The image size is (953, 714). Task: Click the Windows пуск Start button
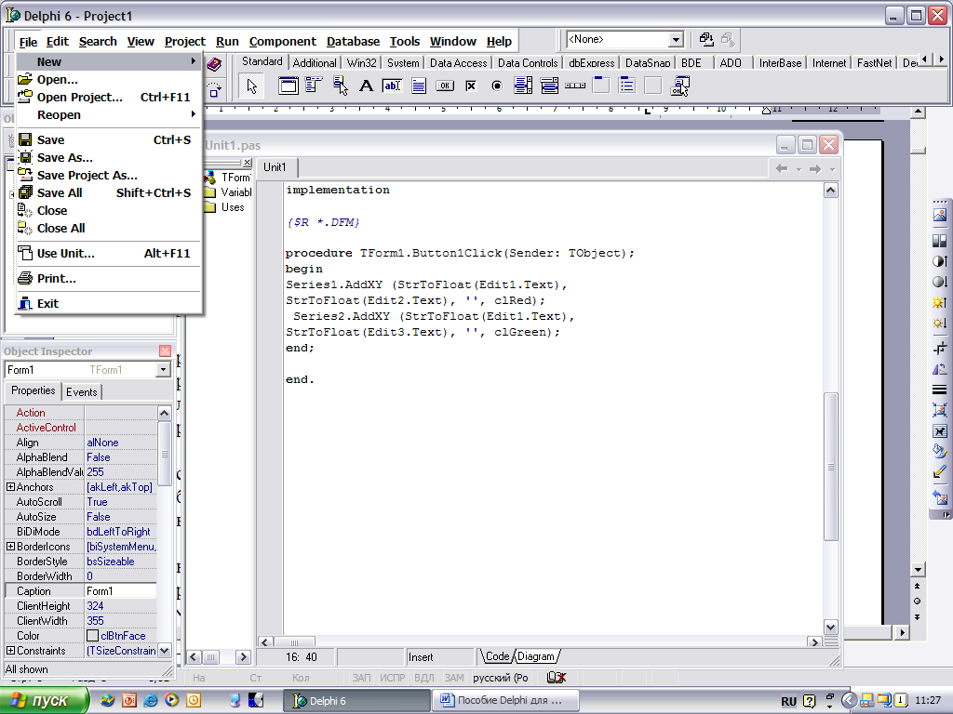point(45,701)
